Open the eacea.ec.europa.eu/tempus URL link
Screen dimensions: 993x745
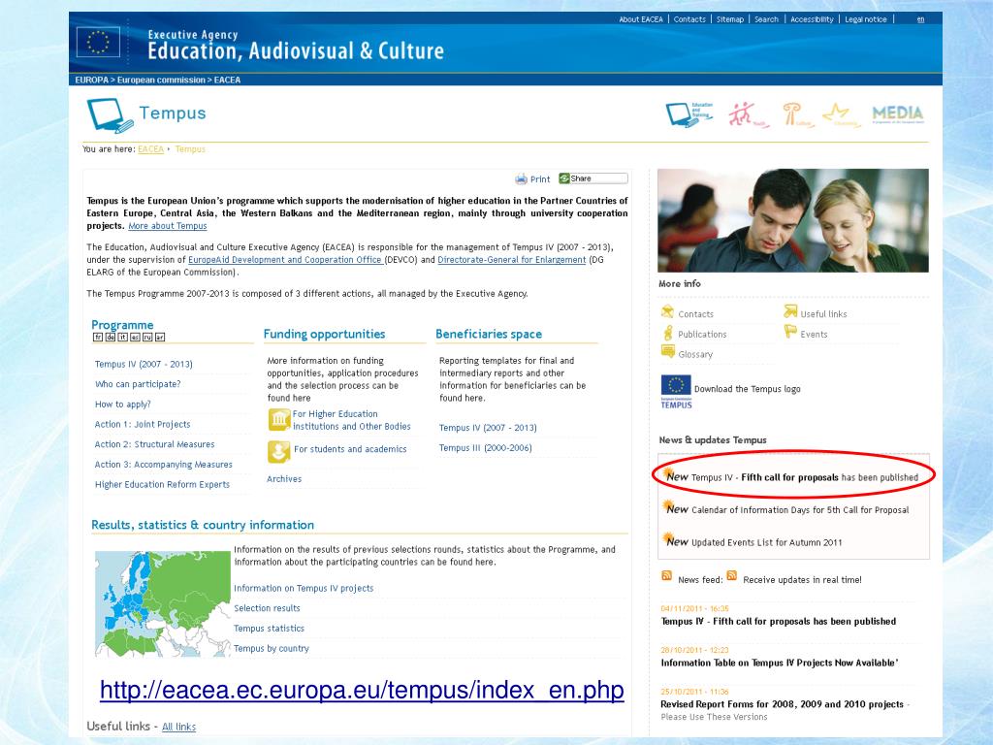363,690
